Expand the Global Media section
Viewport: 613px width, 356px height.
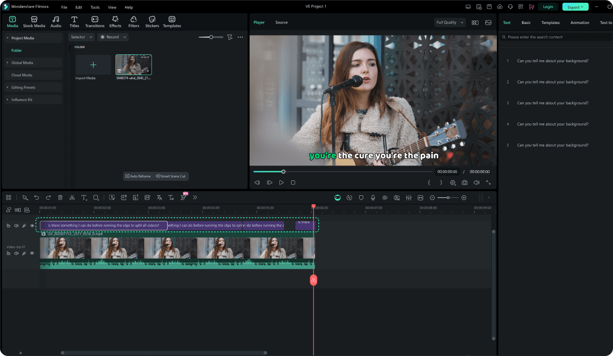coord(22,63)
